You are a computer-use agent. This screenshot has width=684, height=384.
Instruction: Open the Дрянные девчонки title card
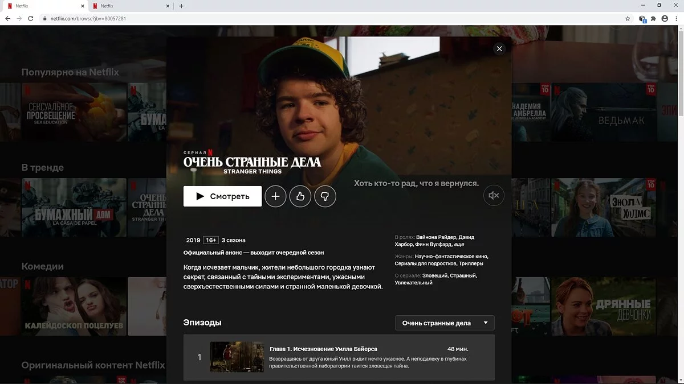point(604,306)
